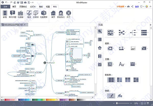Screen dimensions: 153x106
Task: Toggle full-screen presentation icon in the status bar
Action: (x=148, y=103)
